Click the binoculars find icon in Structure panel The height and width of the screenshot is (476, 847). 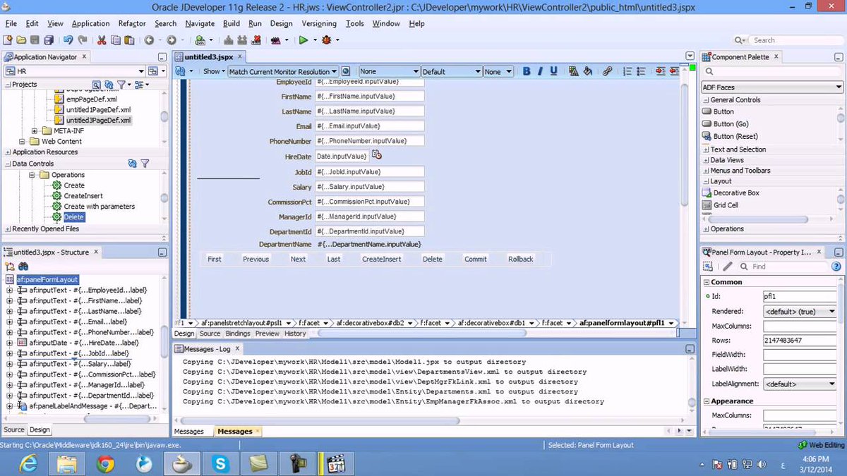[x=23, y=267]
